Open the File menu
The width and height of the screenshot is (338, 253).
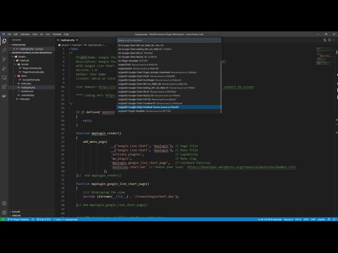click(x=10, y=34)
